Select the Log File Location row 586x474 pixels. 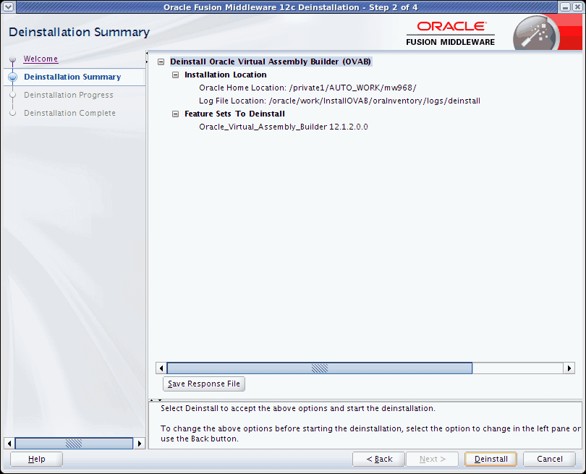tap(339, 101)
